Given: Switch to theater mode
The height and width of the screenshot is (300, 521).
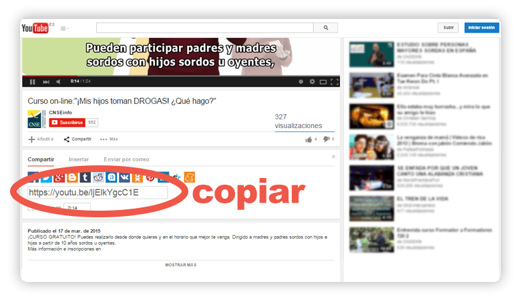Looking at the screenshot, I should tap(323, 82).
